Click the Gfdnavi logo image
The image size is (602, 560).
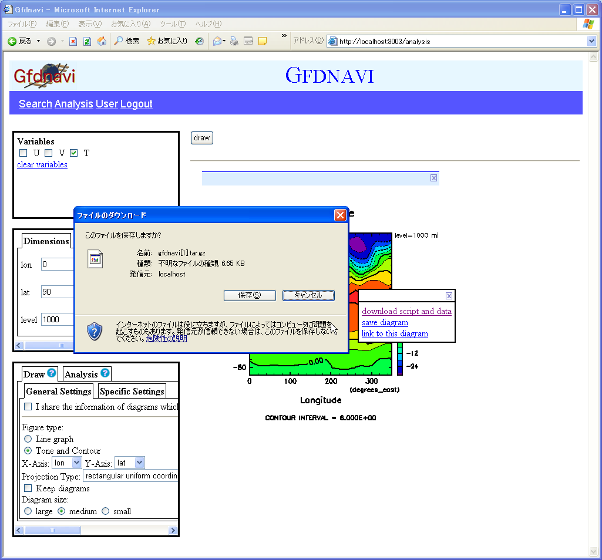(x=44, y=76)
